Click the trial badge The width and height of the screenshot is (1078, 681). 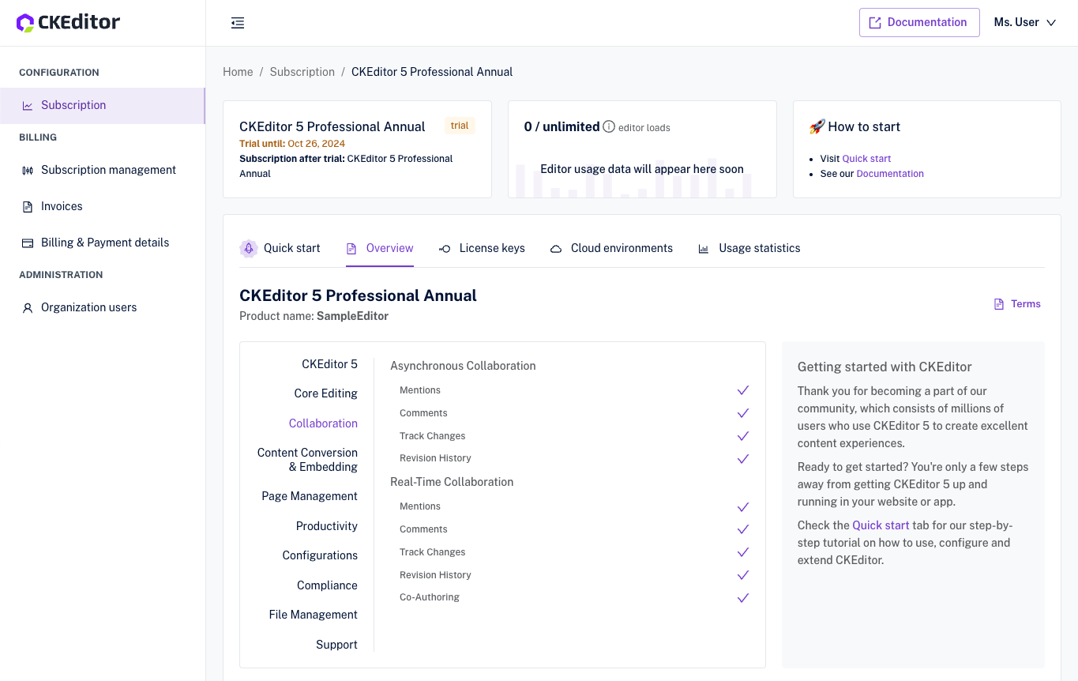[x=460, y=126]
